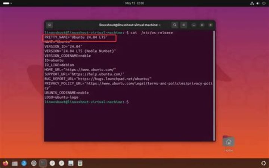Open a new tab in the terminal header
The width and height of the screenshot is (269, 168).
coord(49,25)
